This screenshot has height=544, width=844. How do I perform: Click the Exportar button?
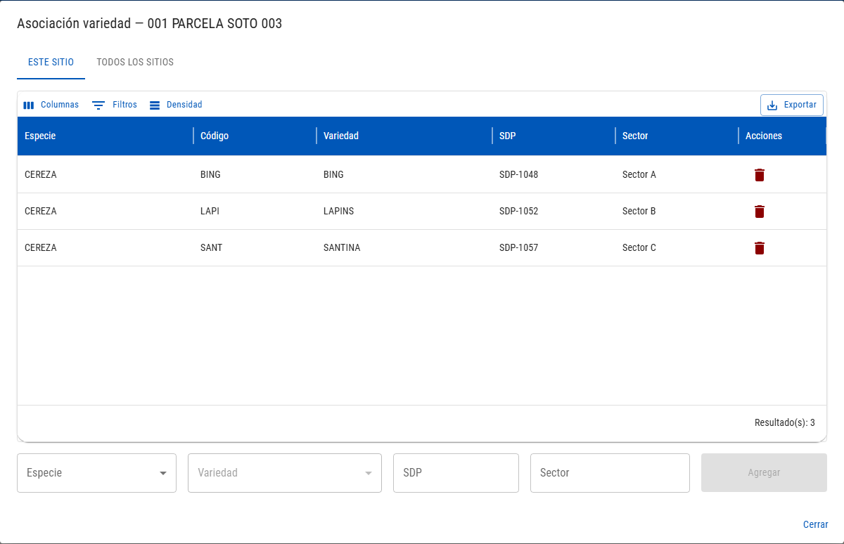click(x=792, y=105)
